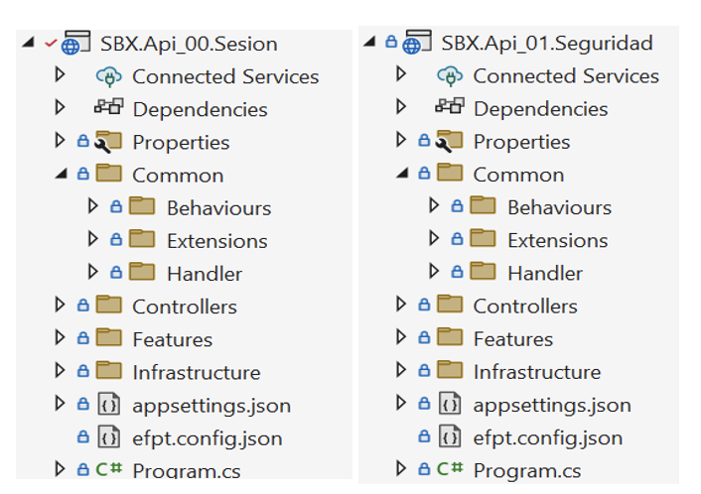Screen dimensions: 701x494
Task: Click Connected Services cloud icon in SBX.Api_01.Seguridad
Action: click(450, 76)
